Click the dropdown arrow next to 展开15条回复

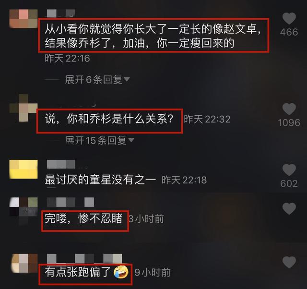pyautogui.click(x=131, y=140)
